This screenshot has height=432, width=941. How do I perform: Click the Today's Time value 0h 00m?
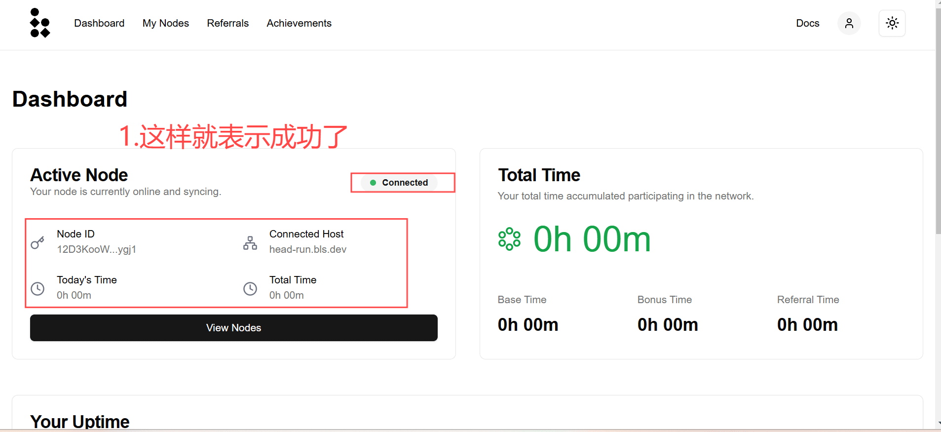[x=74, y=295]
